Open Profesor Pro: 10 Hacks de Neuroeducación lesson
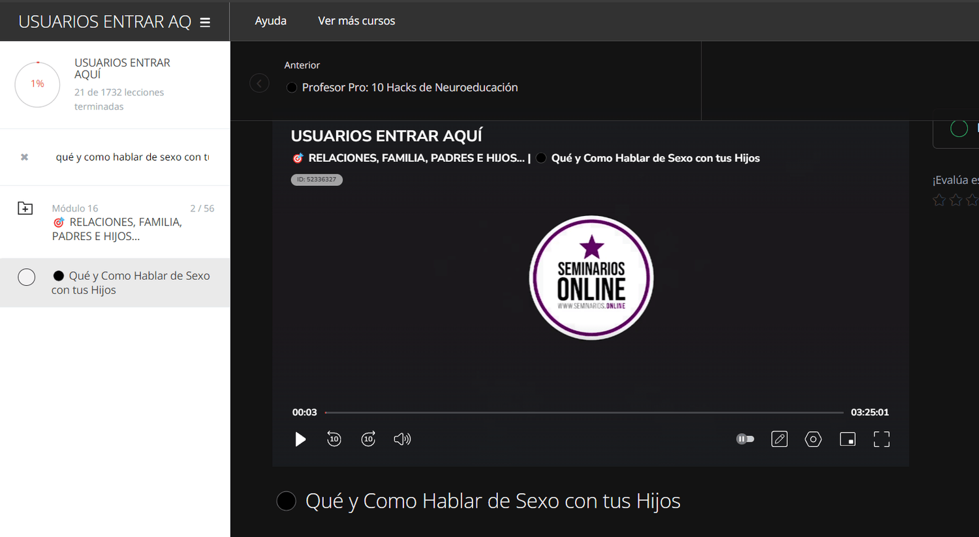The width and height of the screenshot is (979, 537). pyautogui.click(x=409, y=87)
